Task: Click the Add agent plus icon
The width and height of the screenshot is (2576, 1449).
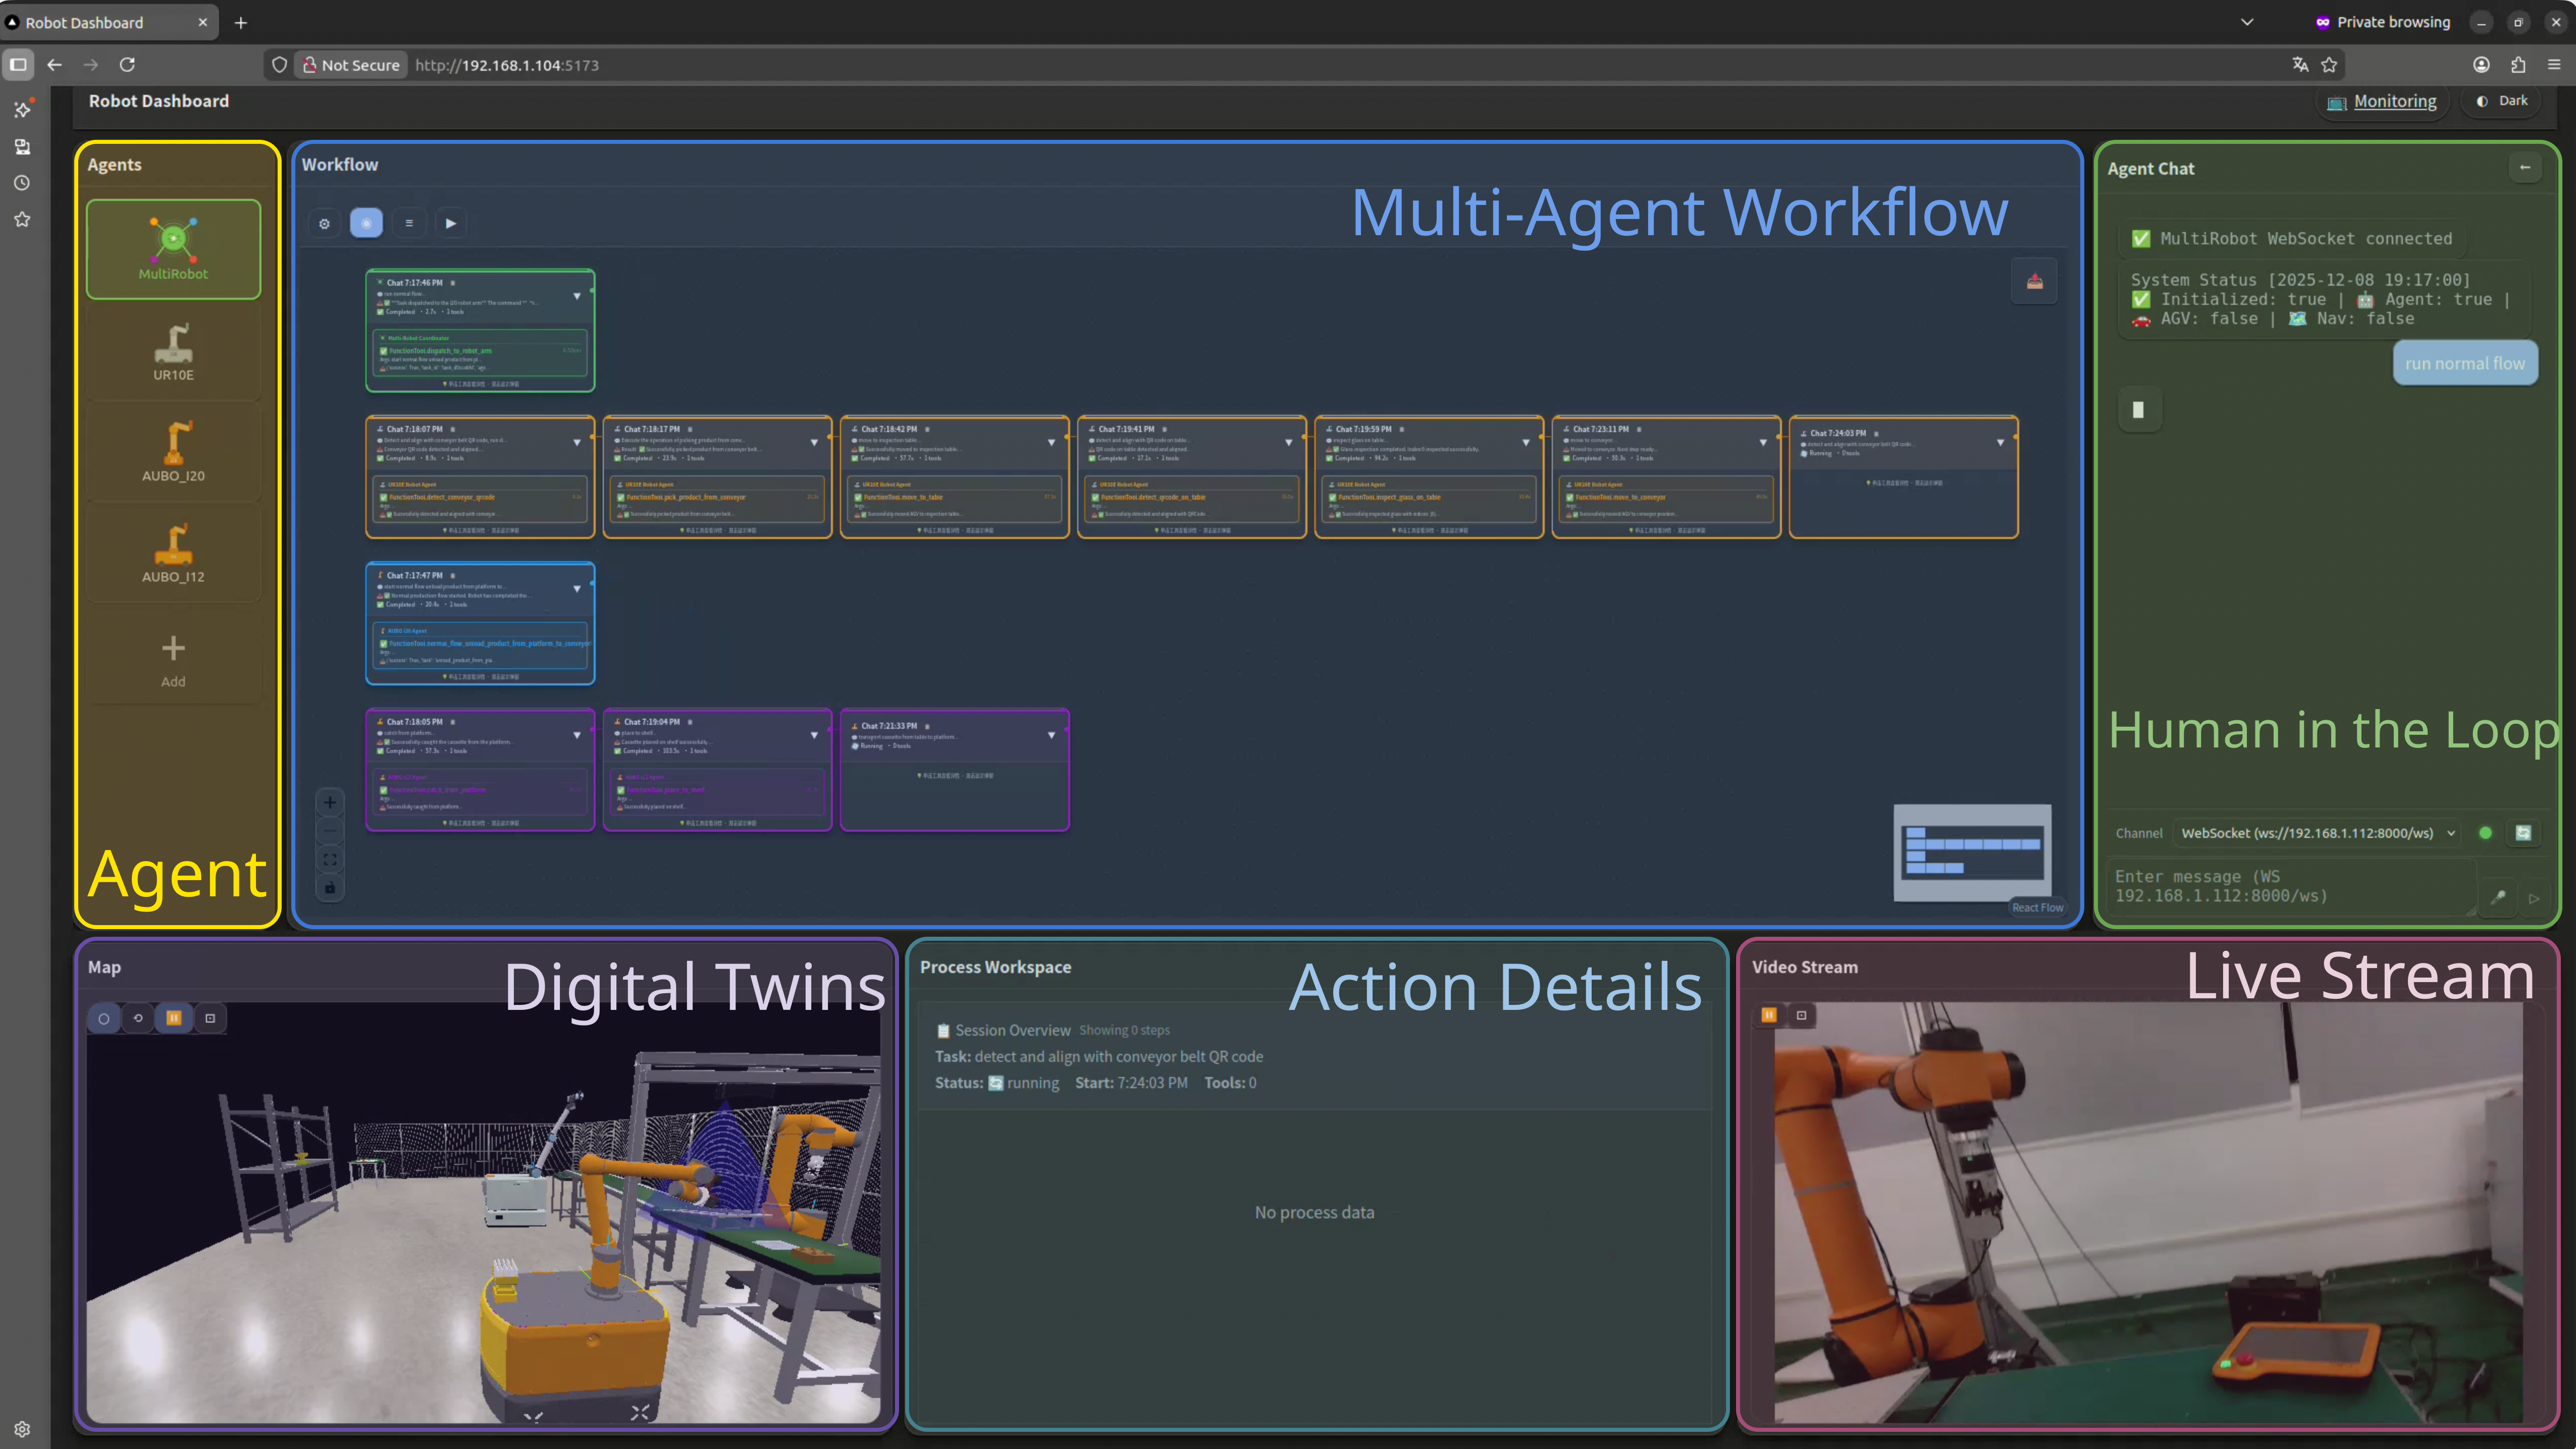Action: tap(173, 649)
